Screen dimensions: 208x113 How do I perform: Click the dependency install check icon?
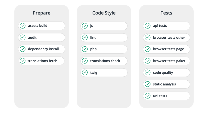pyautogui.click(x=23, y=49)
